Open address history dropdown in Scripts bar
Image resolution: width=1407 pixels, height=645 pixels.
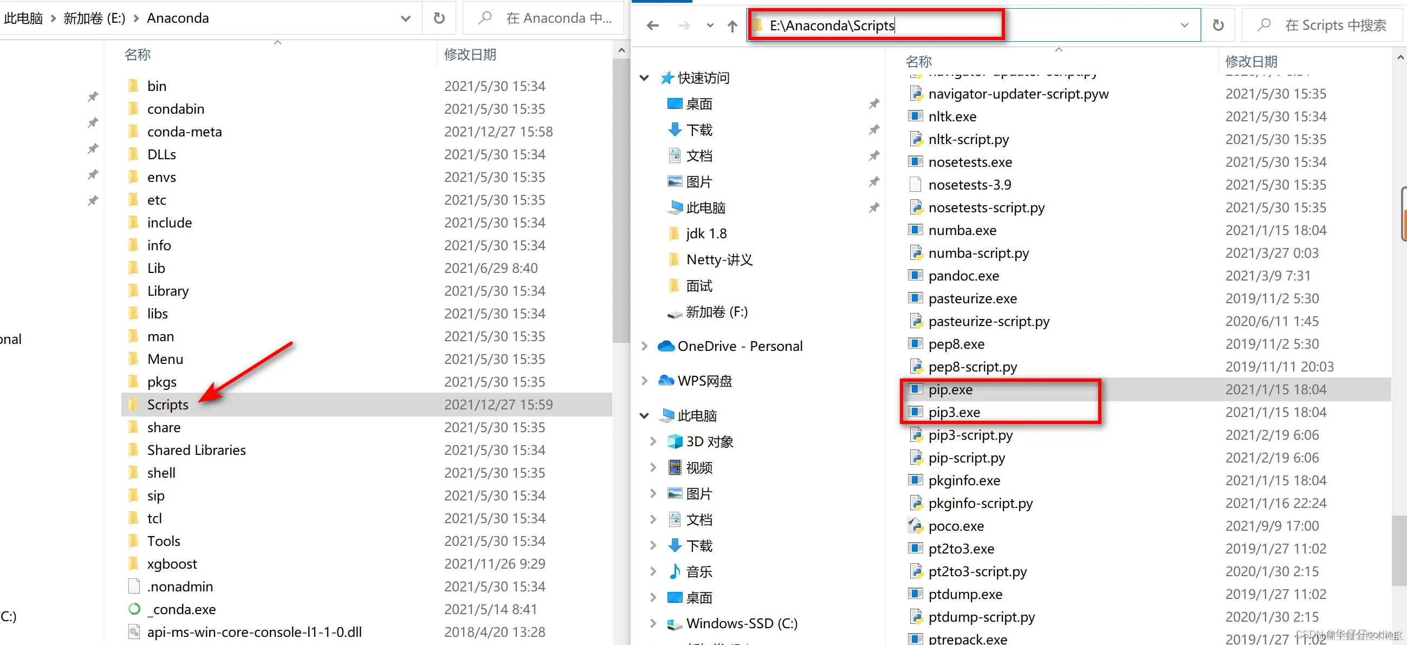click(x=1184, y=25)
